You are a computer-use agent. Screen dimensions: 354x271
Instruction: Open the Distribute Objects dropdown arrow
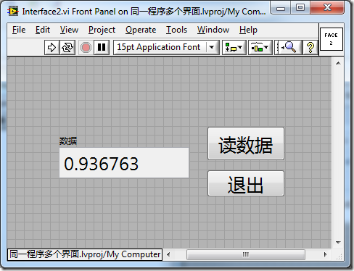[x=267, y=47]
